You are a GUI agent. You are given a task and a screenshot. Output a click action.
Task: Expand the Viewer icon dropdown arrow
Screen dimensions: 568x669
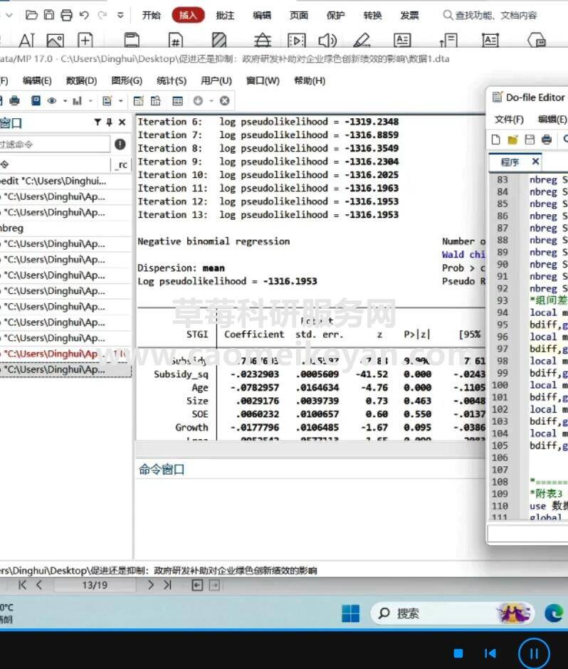64,101
